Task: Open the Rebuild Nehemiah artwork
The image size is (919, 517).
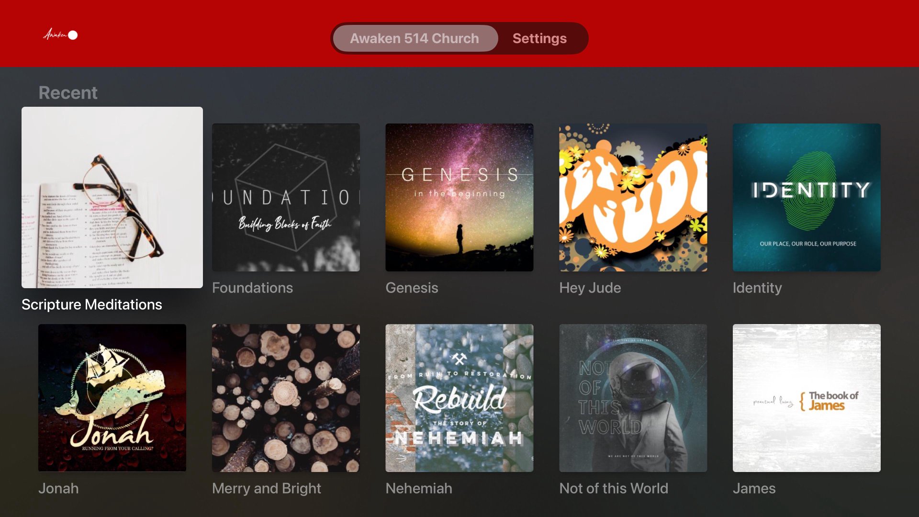Action: point(459,398)
